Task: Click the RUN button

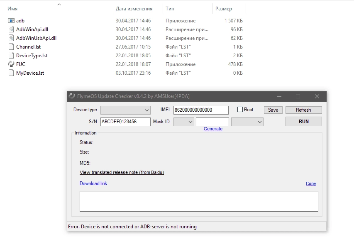Action: point(304,122)
